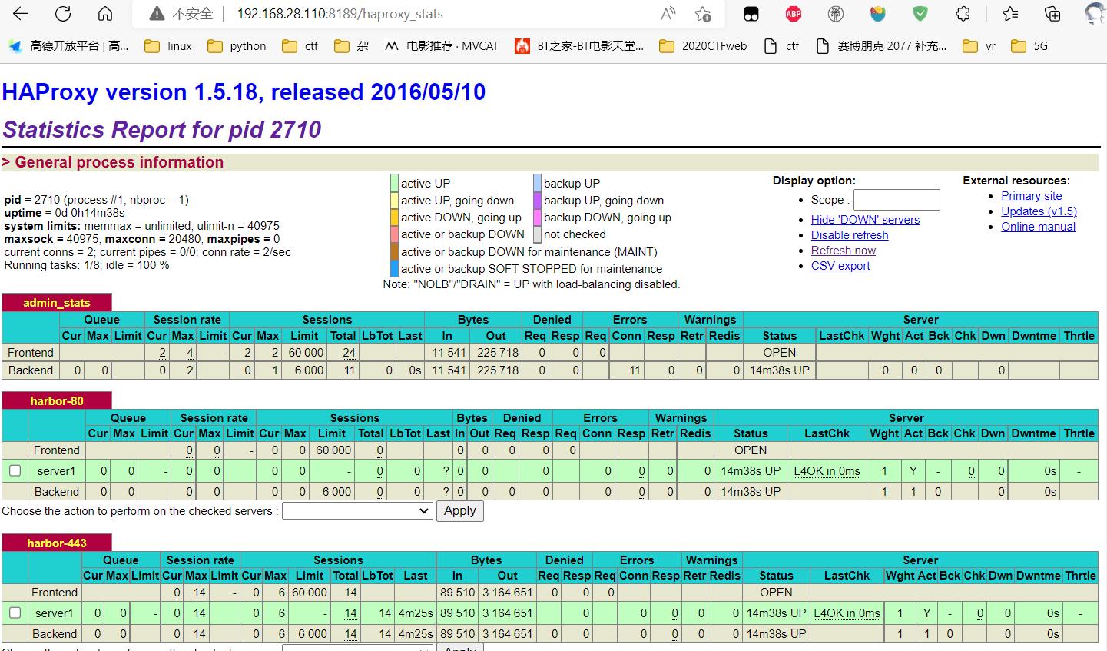
Task: Open the Primary site link
Action: click(x=1032, y=196)
